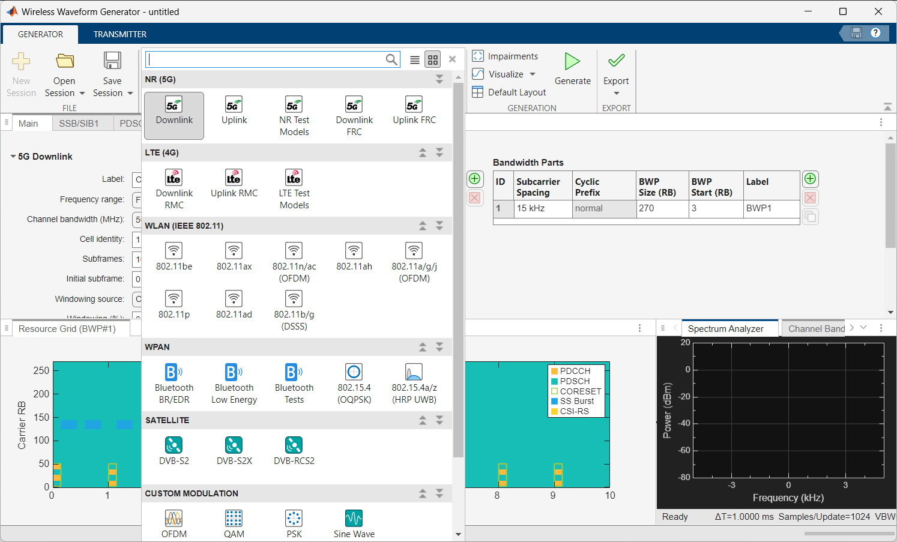Switch gallery to list view
897x542 pixels.
tap(414, 59)
